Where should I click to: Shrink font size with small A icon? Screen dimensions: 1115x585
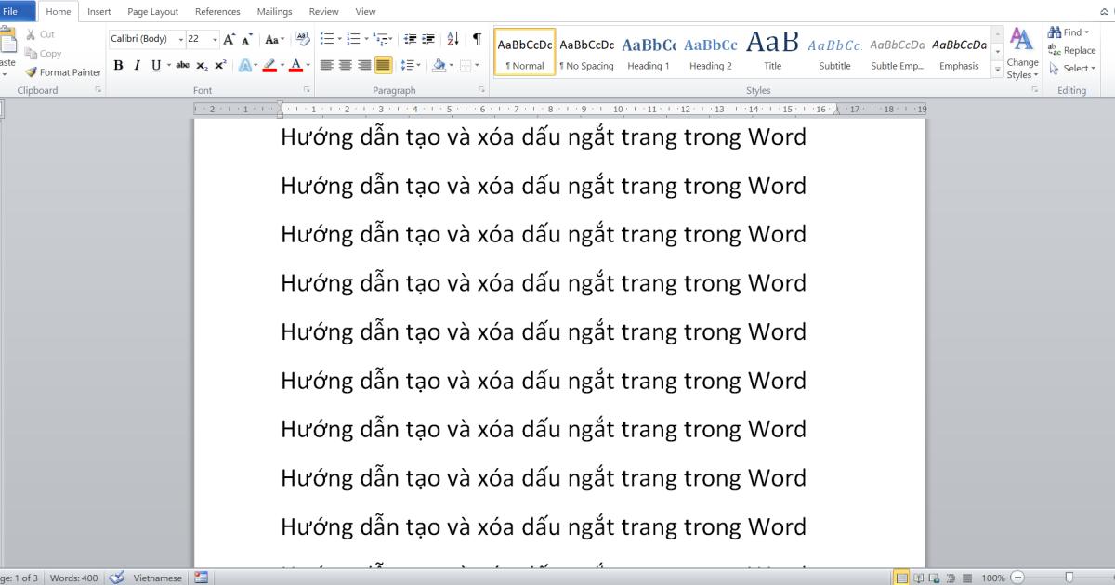247,39
